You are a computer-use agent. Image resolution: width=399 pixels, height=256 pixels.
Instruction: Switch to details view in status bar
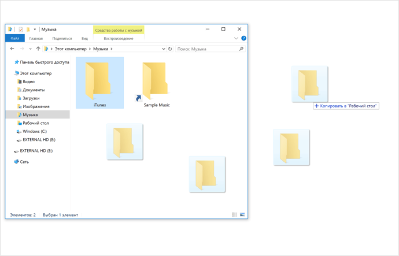click(x=235, y=215)
